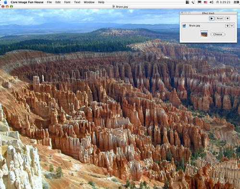Click the Reset button in Effect Stack

220,18
